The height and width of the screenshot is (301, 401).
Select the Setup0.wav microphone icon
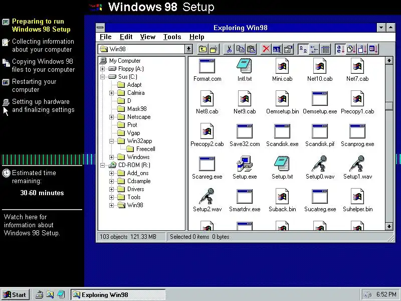[x=320, y=164]
